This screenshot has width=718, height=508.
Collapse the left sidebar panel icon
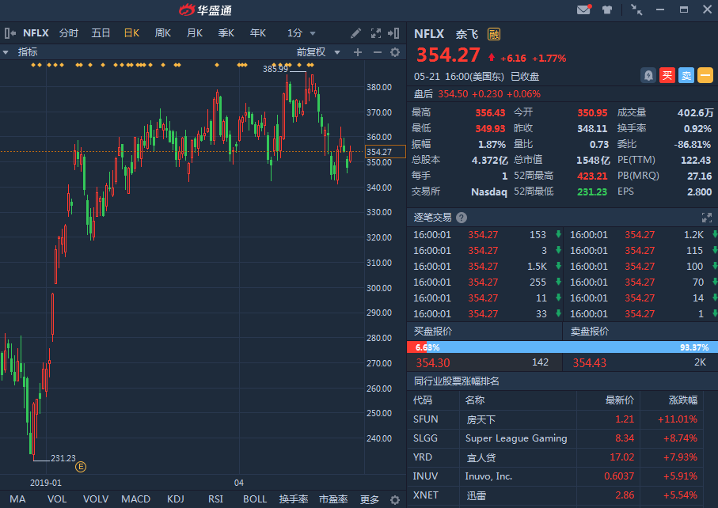[9, 33]
